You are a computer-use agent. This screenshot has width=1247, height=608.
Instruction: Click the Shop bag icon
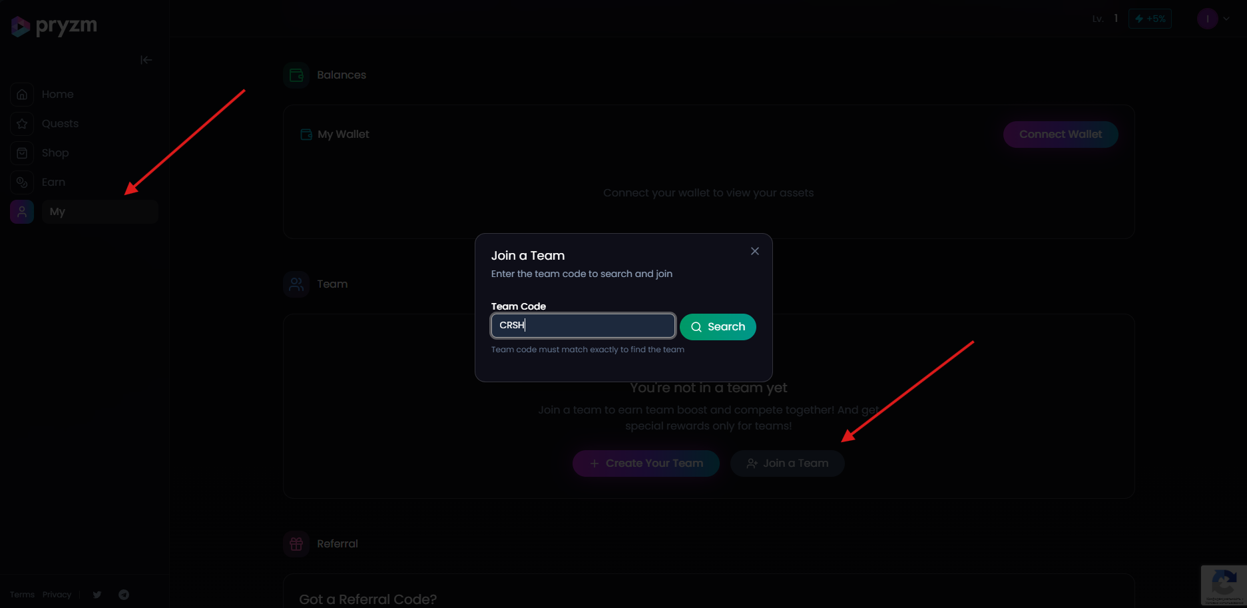coord(22,153)
